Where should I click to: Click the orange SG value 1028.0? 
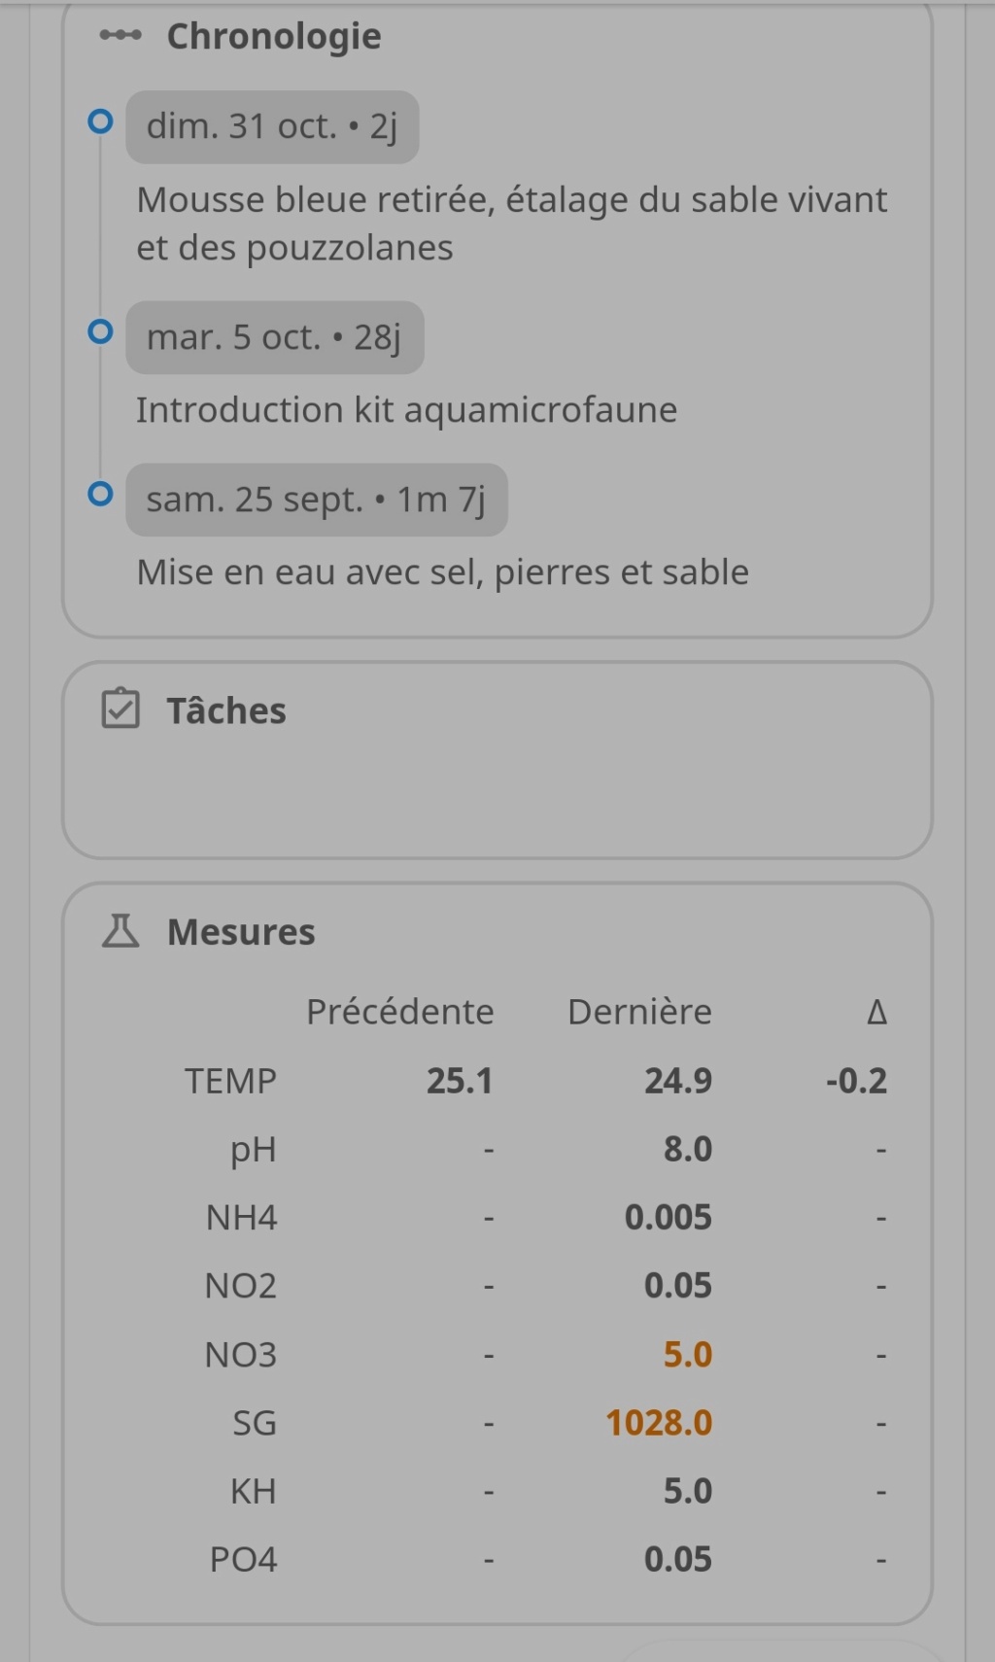(660, 1423)
